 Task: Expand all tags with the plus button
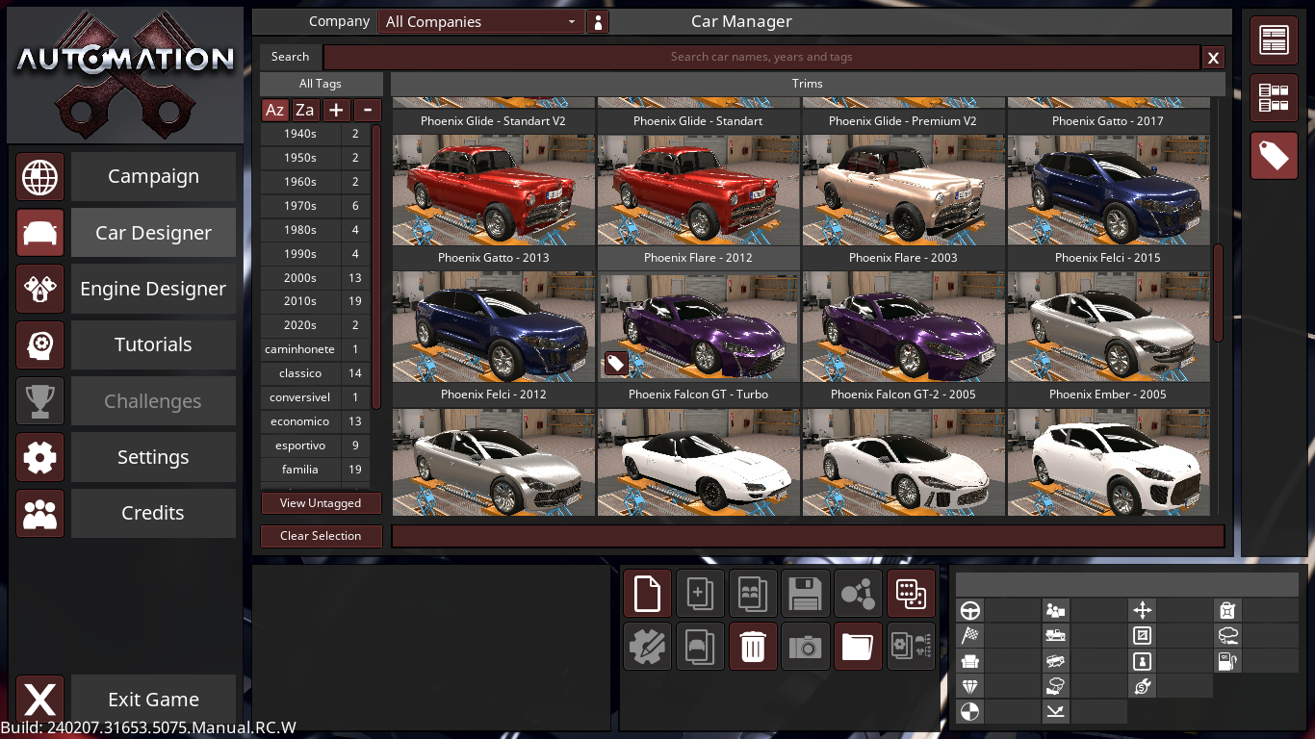[336, 110]
